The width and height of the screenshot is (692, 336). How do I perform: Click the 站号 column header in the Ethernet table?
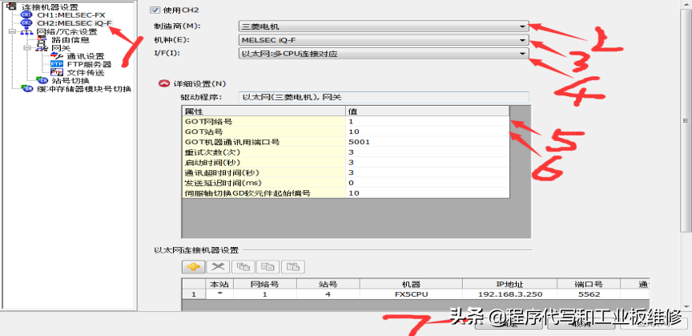point(328,283)
